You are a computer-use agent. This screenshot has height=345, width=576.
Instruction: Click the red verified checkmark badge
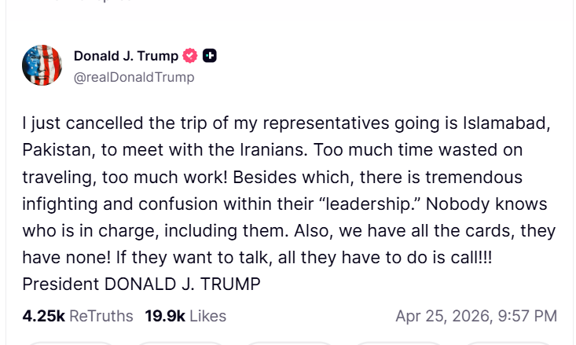point(189,56)
